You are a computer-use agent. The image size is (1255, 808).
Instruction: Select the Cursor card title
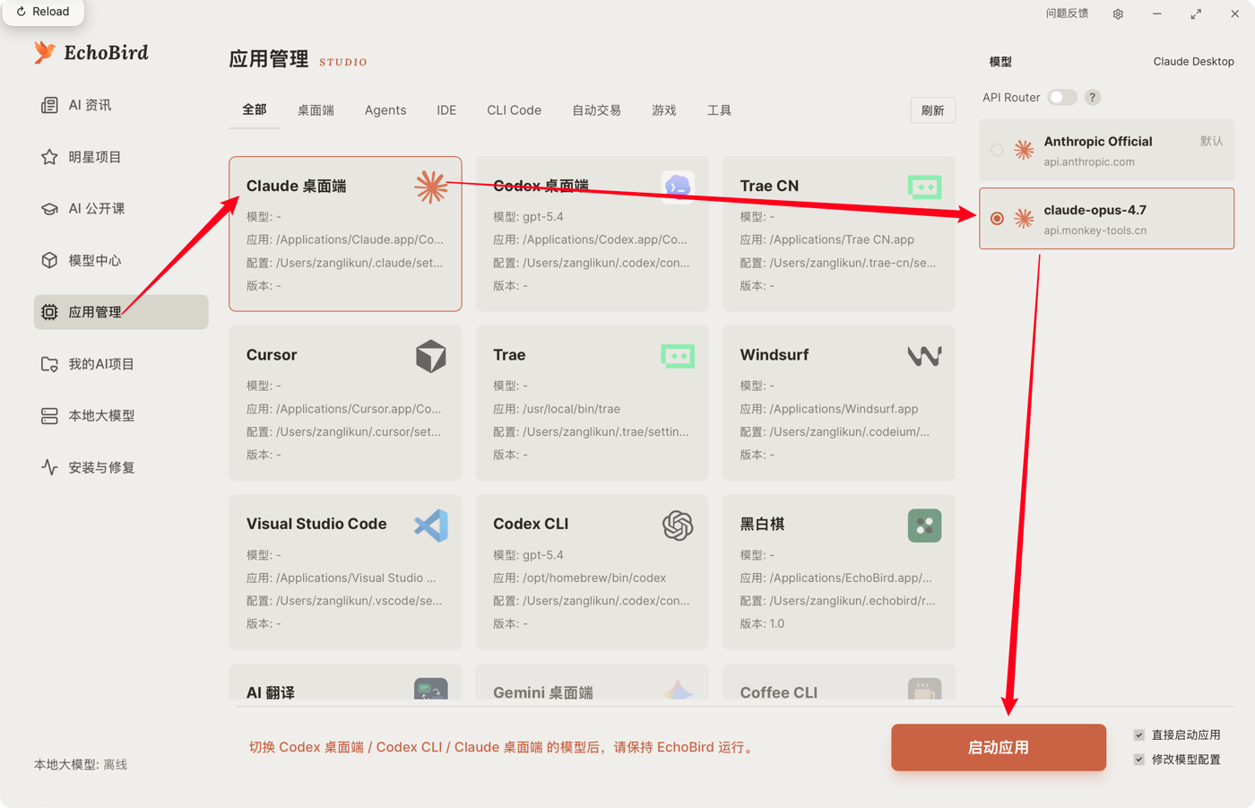(x=272, y=355)
